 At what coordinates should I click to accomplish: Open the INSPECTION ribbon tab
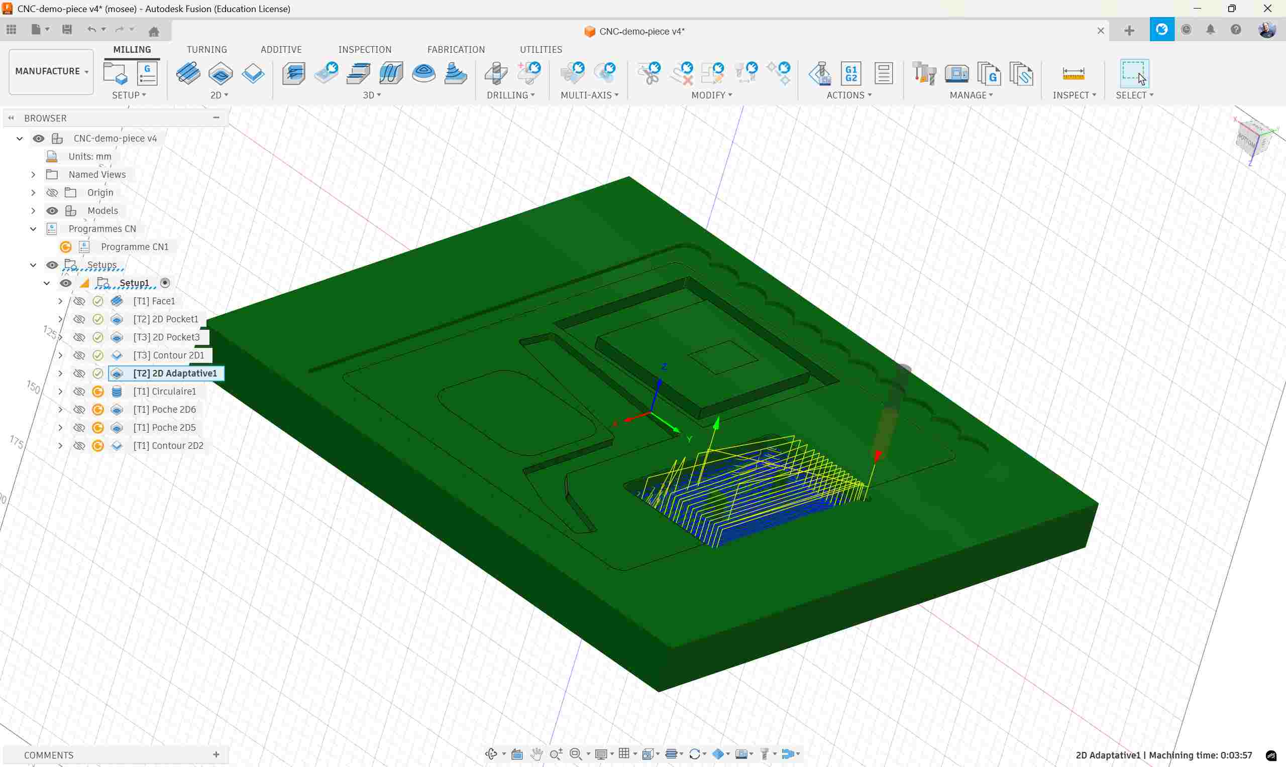click(365, 49)
